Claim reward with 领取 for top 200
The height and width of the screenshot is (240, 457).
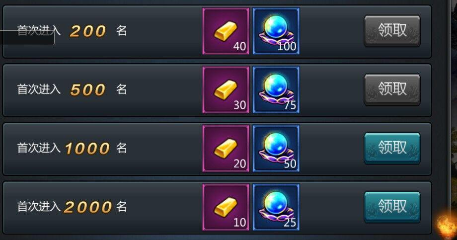click(x=392, y=31)
